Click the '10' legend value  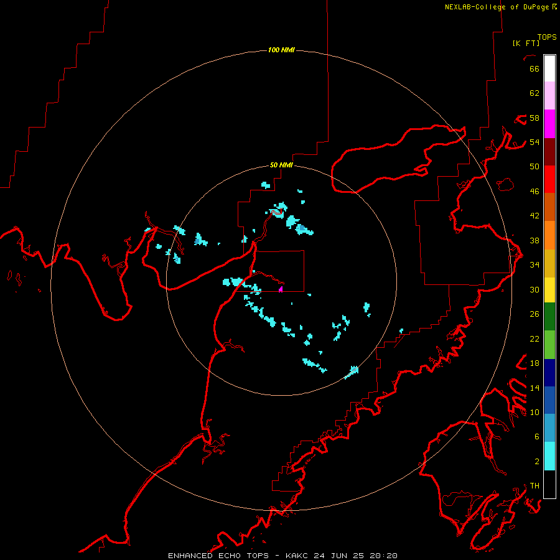click(534, 413)
